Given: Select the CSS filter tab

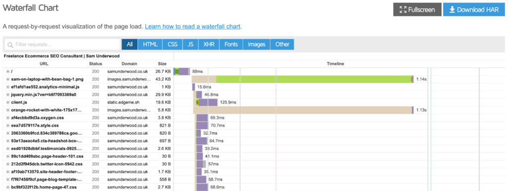Looking at the screenshot, I should [x=172, y=44].
